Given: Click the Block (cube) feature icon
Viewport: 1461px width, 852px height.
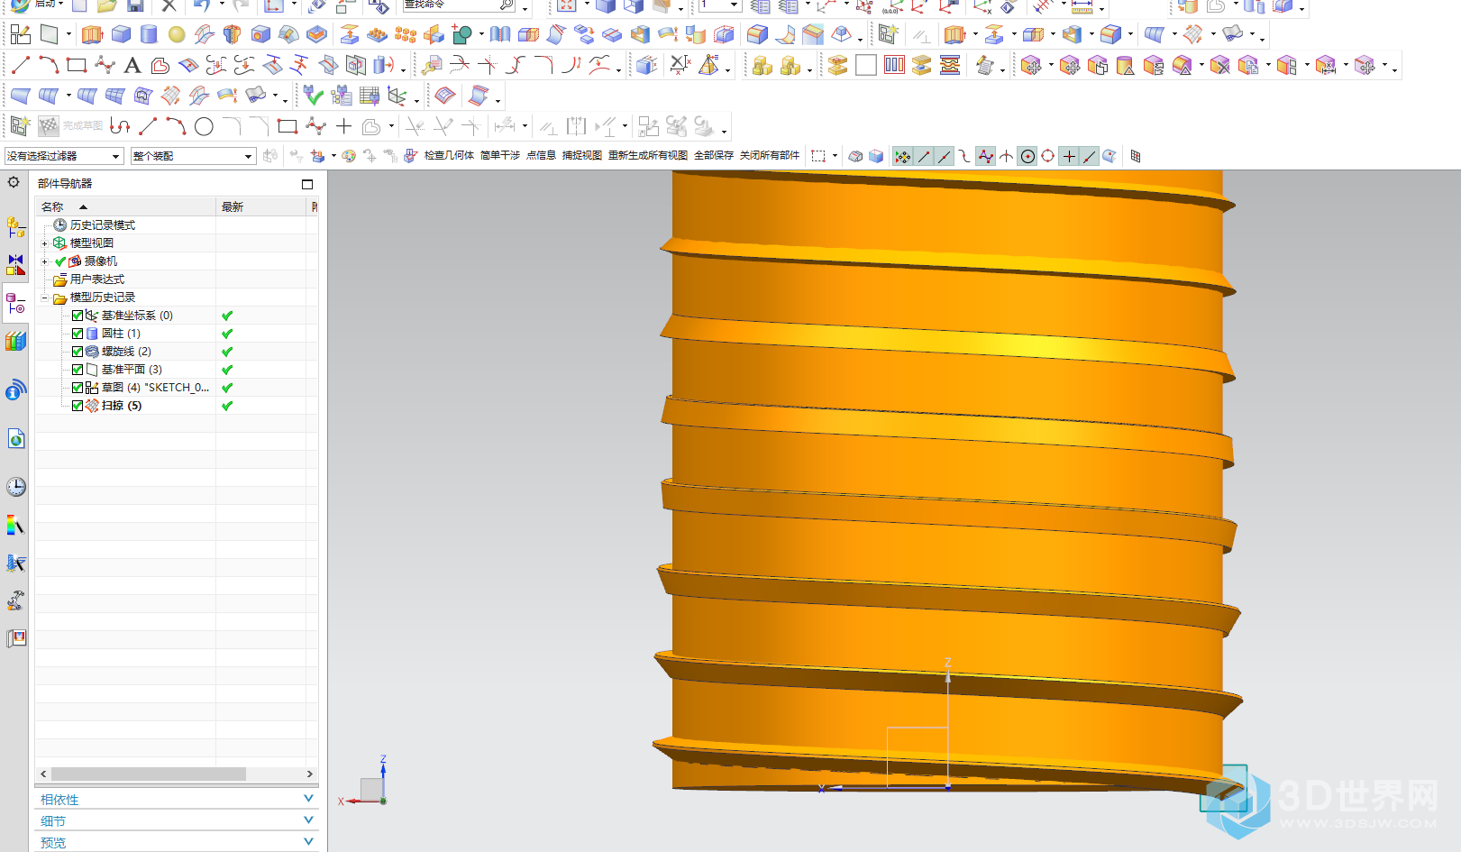Looking at the screenshot, I should (121, 35).
